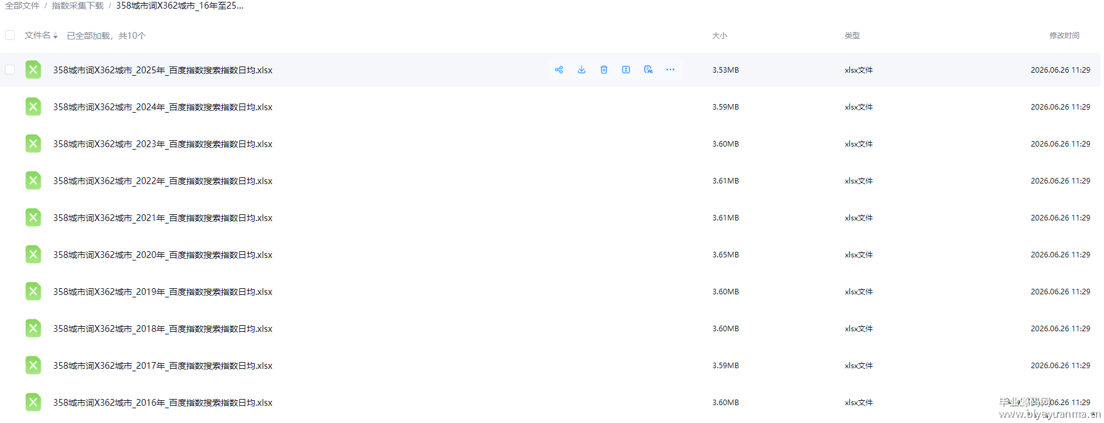The height and width of the screenshot is (423, 1104).
Task: Sort files using the 文件名 arrow
Action: tap(56, 36)
